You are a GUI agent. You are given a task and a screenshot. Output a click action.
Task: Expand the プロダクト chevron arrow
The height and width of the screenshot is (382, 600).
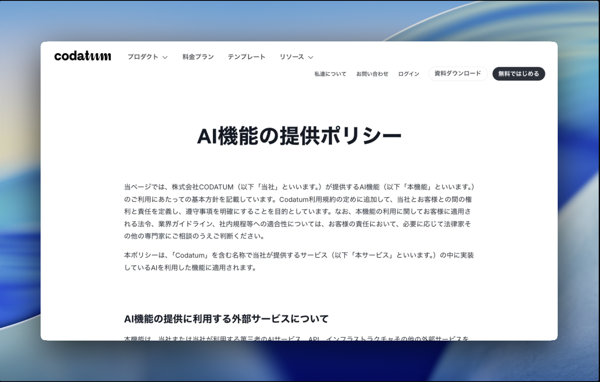(x=165, y=57)
